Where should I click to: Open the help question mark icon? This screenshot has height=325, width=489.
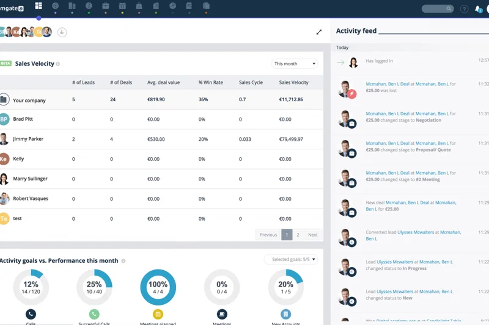(464, 9)
